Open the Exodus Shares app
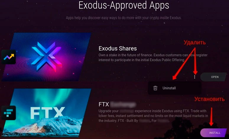This screenshot has height=139, width=229. [x=213, y=77]
